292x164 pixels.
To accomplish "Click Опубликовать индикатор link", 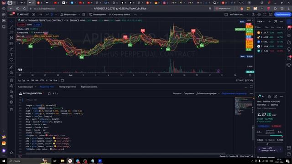I will 234,93.
